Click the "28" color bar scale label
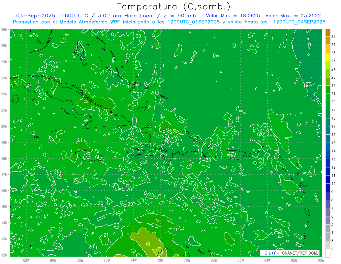The width and height of the screenshot is (341, 264). (334, 36)
